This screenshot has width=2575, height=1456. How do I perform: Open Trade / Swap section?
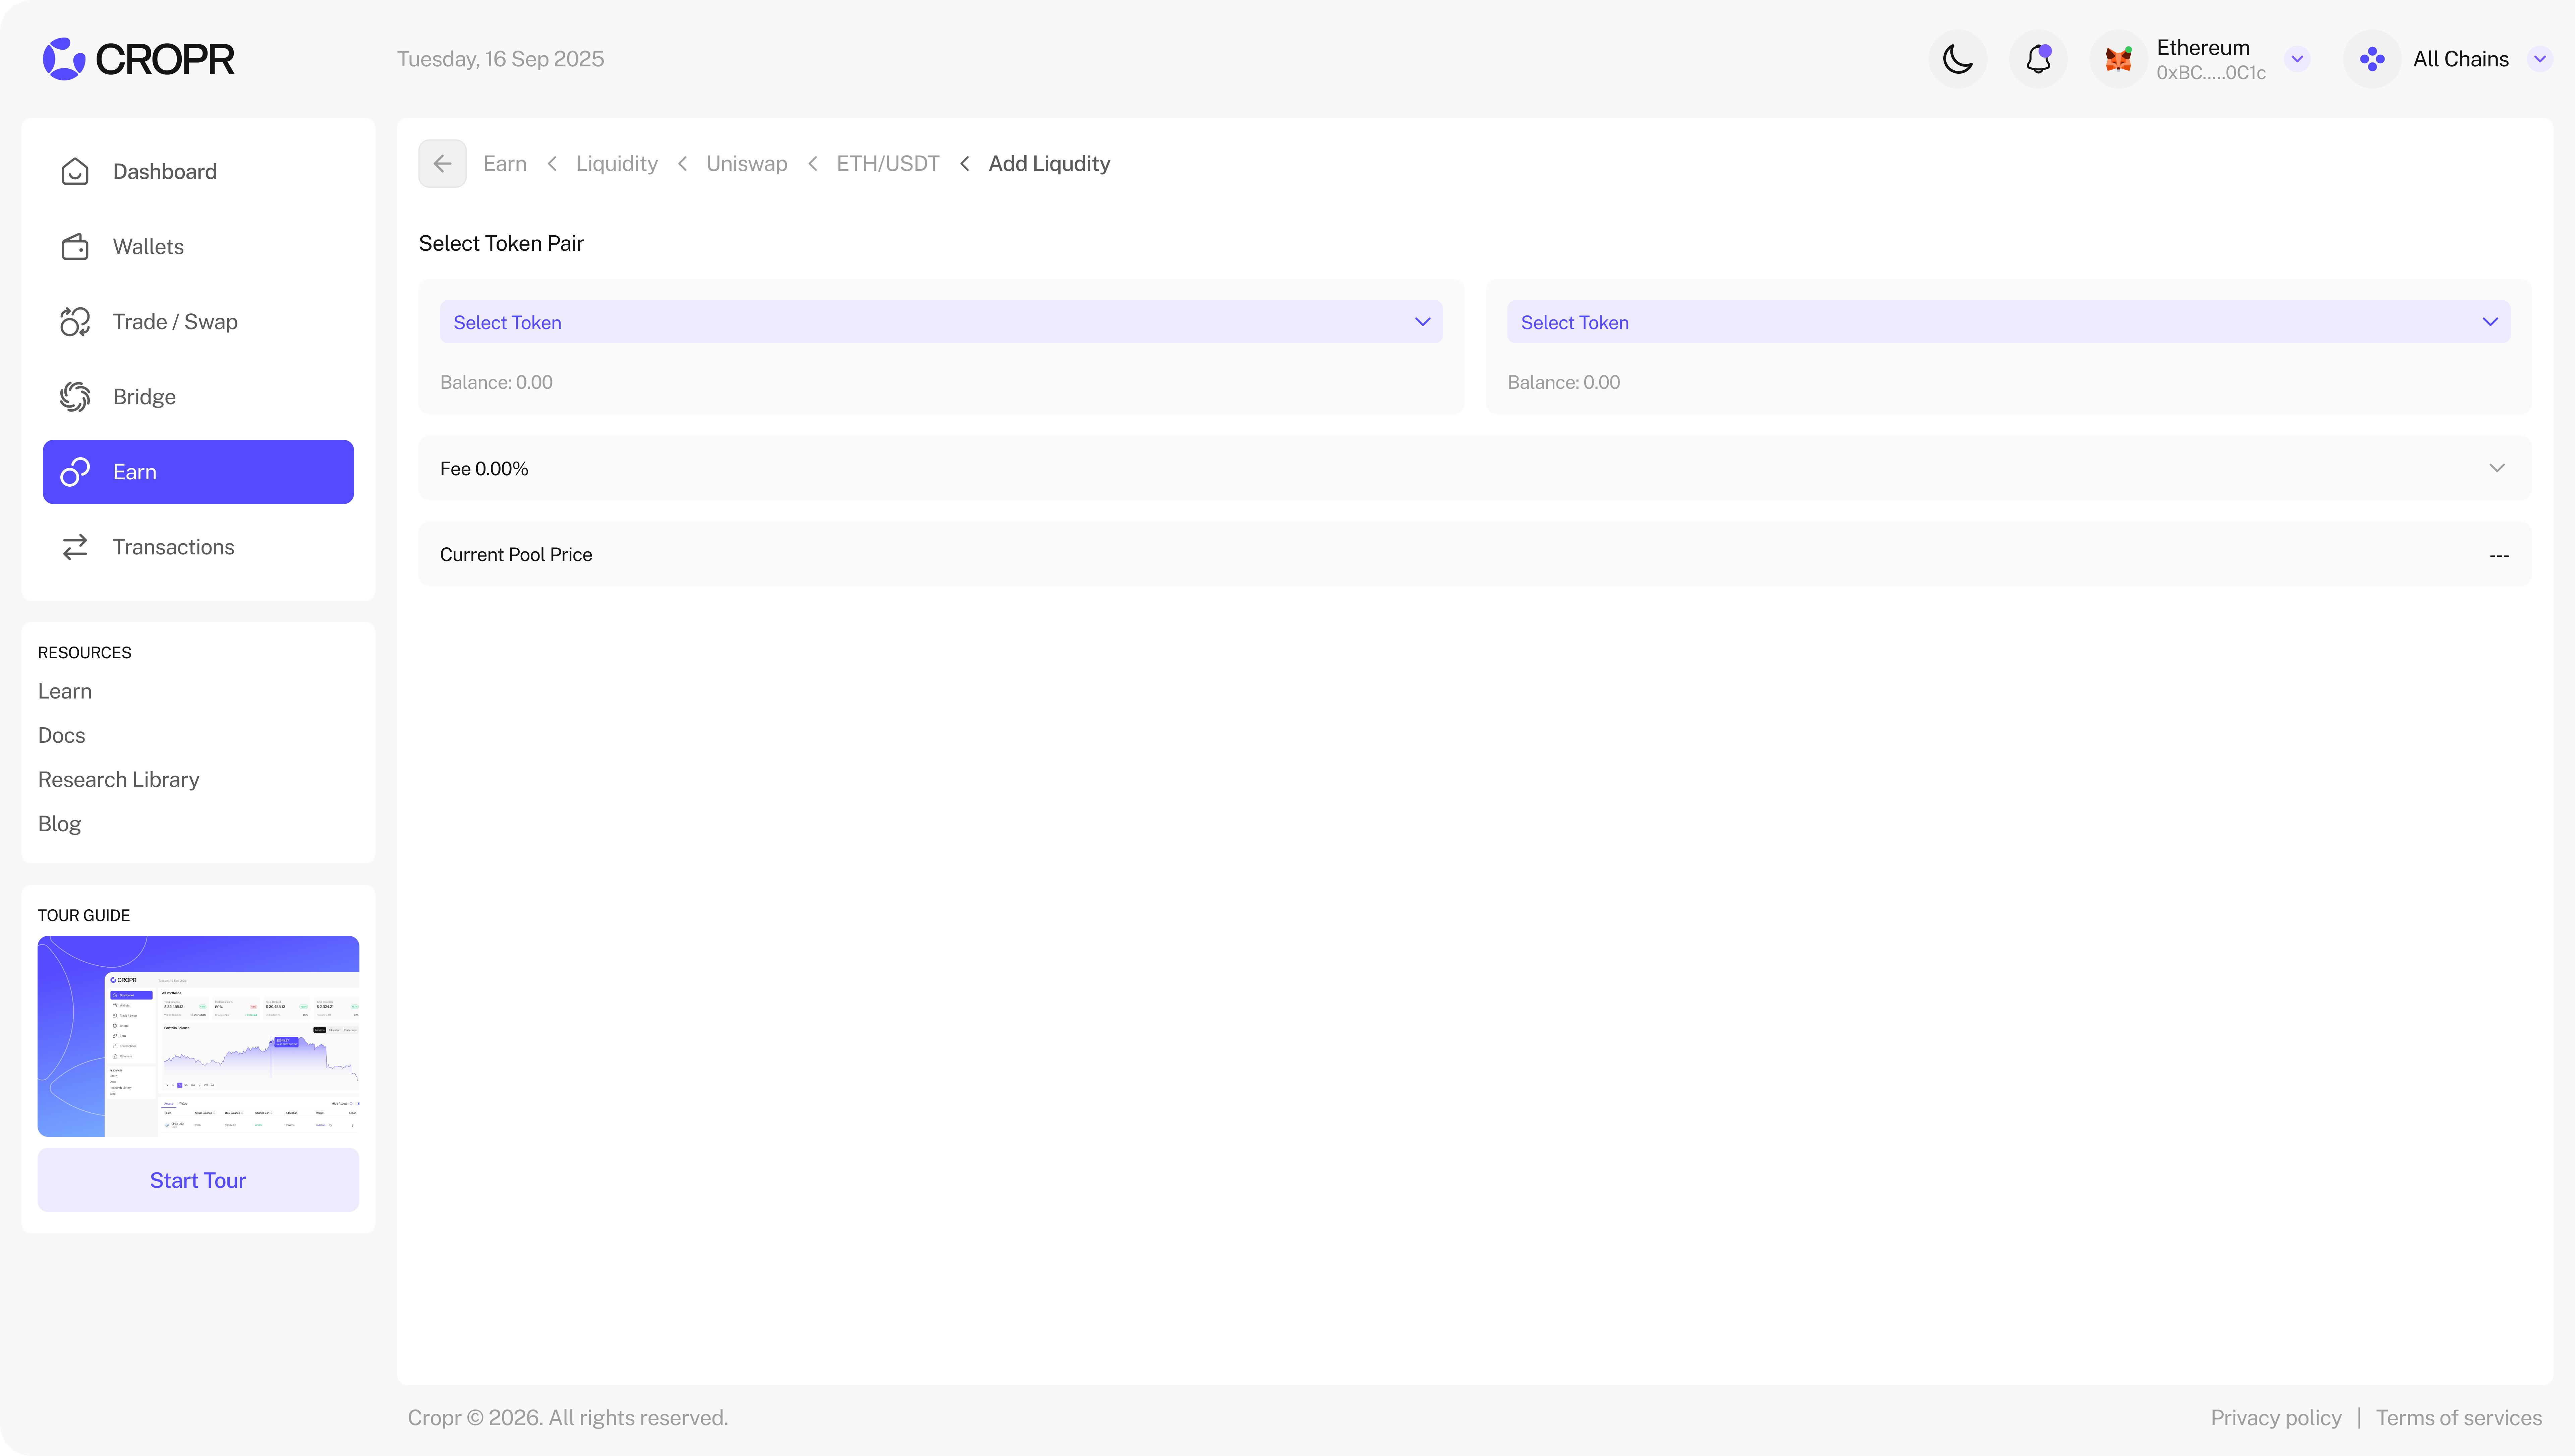tap(198, 322)
